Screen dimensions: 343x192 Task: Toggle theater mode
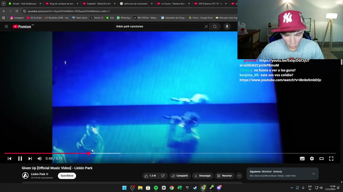tap(322, 158)
